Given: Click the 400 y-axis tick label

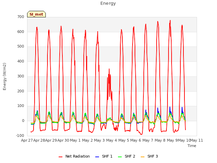Looking at the screenshot, I should tap(21, 61).
